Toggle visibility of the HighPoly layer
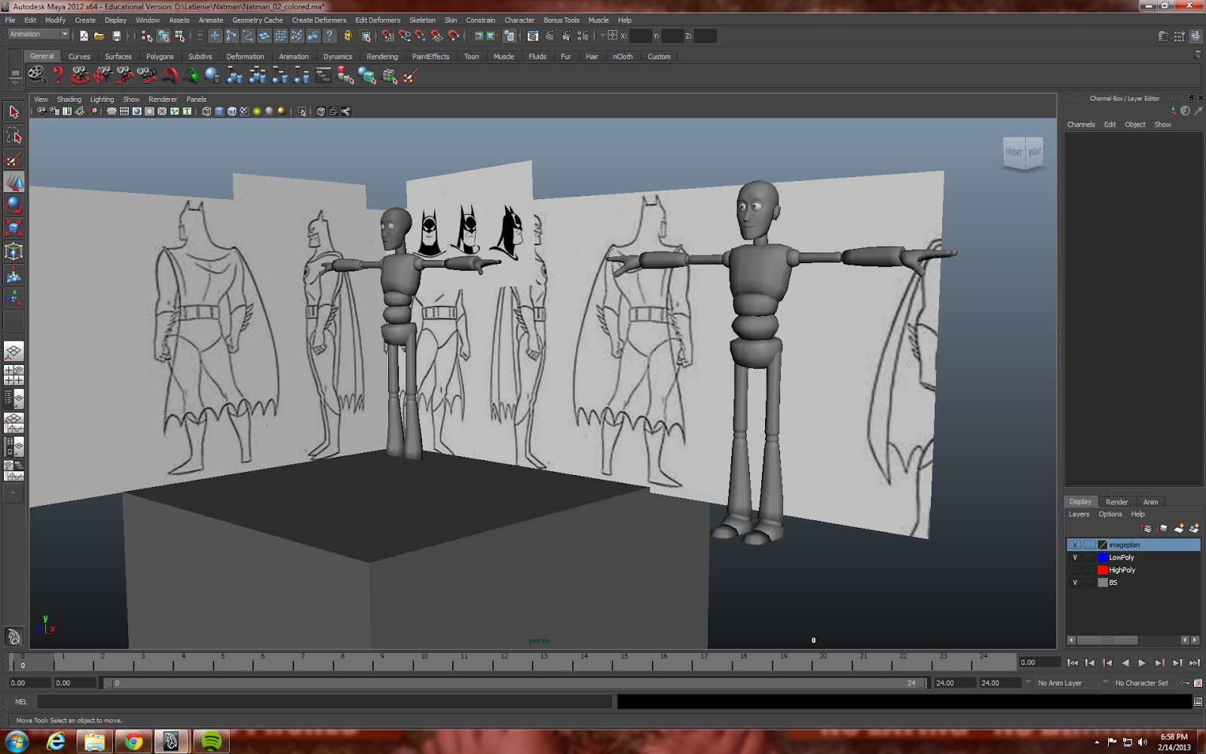 pos(1075,570)
